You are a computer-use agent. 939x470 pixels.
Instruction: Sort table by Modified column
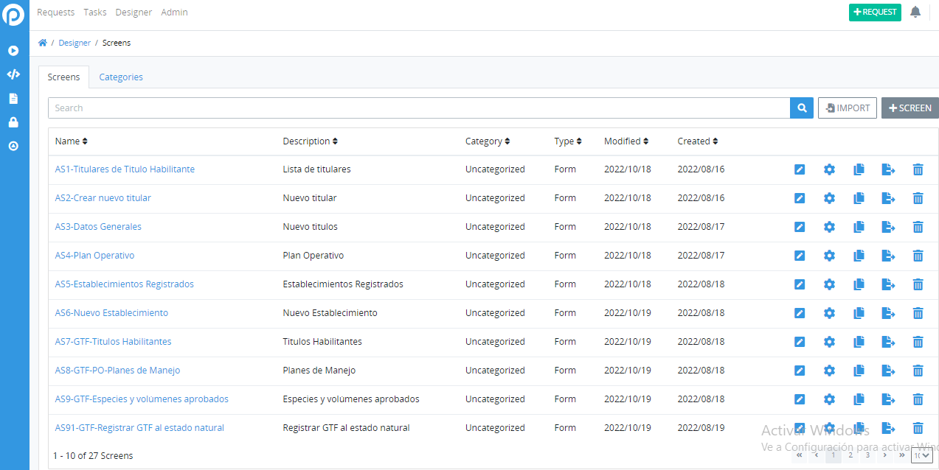coord(626,141)
